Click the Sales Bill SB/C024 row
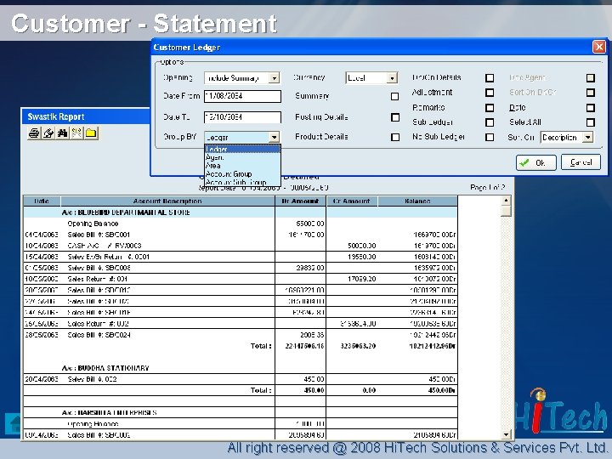This screenshot has height=459, width=612. 241,335
